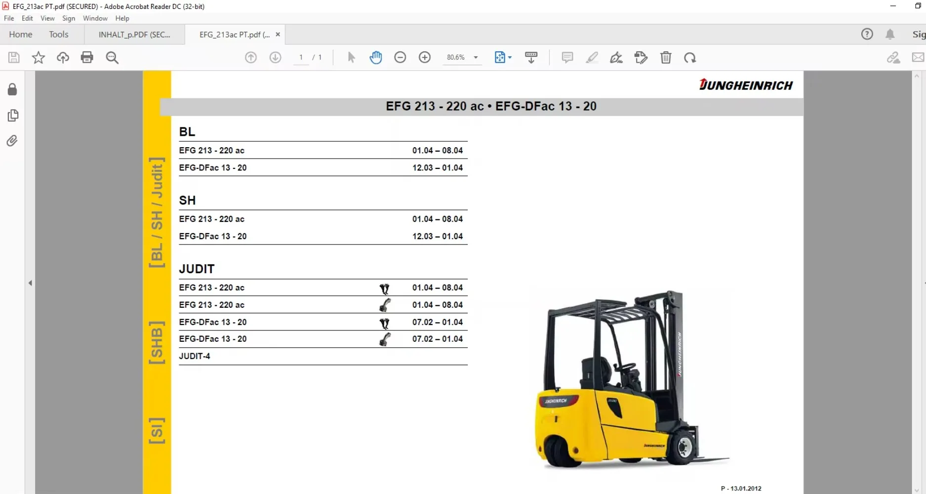Open the Help menu
This screenshot has height=494, width=926.
[x=122, y=18]
